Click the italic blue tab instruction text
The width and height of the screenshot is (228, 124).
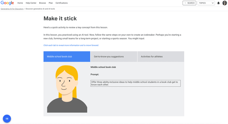click(x=71, y=45)
